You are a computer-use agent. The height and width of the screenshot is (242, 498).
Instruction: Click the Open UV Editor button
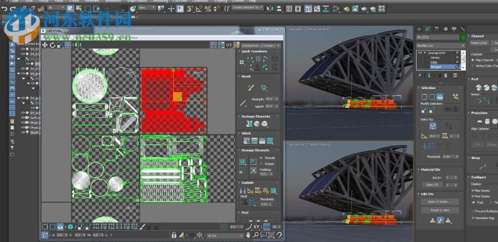tap(440, 201)
